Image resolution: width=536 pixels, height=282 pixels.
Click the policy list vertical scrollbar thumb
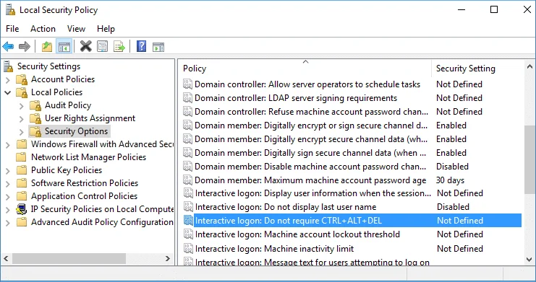(x=529, y=159)
